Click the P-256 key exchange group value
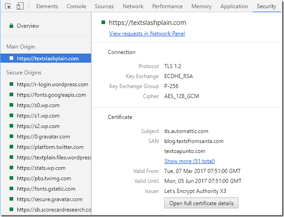 coord(171,86)
